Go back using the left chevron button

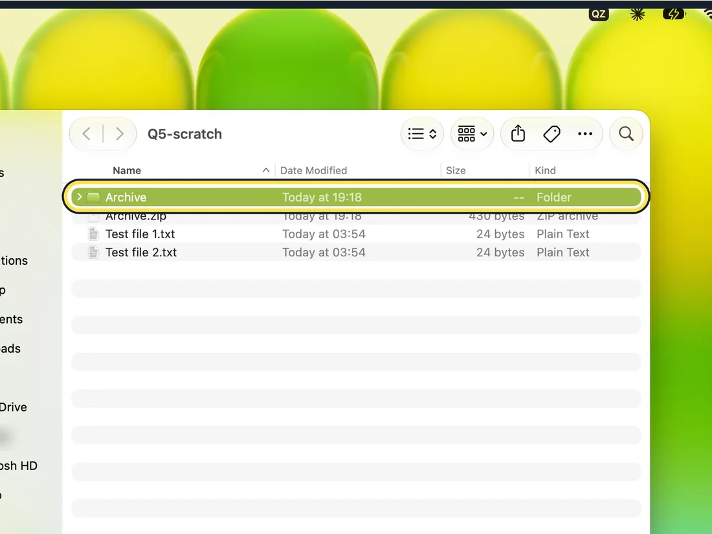tap(87, 134)
